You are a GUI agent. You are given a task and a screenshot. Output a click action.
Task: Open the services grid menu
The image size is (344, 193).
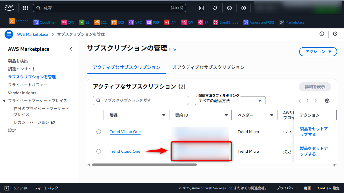coord(26,8)
